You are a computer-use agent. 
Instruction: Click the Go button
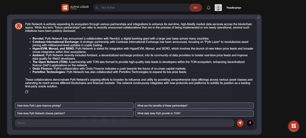click(x=195, y=8)
